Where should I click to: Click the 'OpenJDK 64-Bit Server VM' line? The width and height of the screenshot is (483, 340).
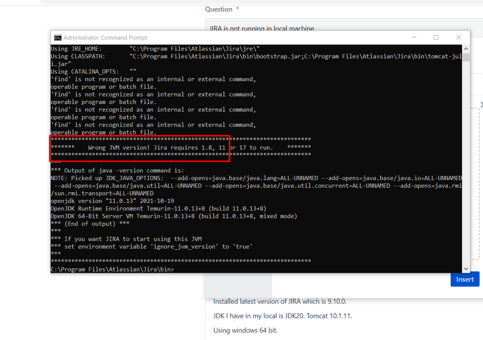tap(174, 216)
